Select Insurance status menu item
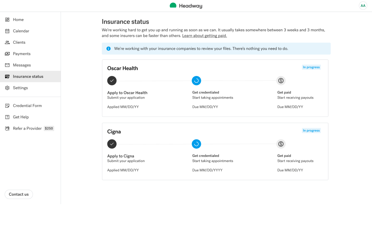This screenshot has width=372, height=243. [x=30, y=77]
